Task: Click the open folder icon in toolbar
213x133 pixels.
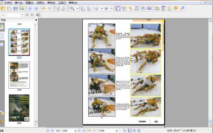Action: (x=3, y=9)
